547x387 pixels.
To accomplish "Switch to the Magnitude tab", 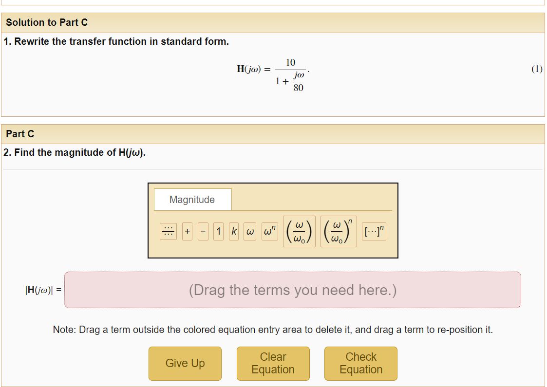I will click(192, 199).
